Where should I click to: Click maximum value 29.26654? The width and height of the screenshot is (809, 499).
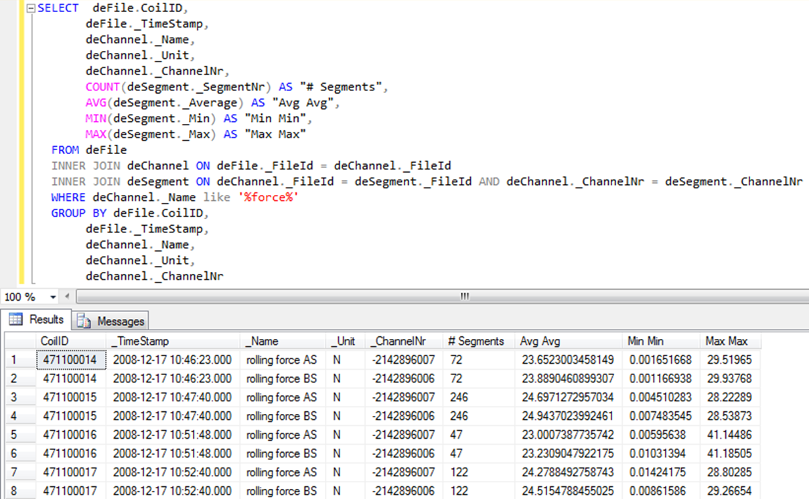click(731, 491)
